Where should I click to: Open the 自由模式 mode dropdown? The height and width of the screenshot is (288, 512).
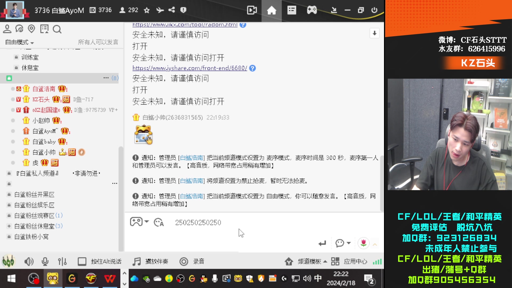19,42
